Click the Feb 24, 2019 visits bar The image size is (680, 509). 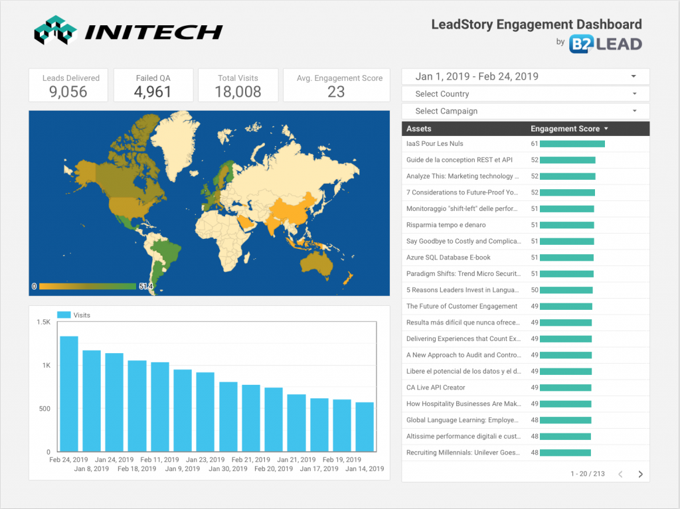pyautogui.click(x=69, y=394)
